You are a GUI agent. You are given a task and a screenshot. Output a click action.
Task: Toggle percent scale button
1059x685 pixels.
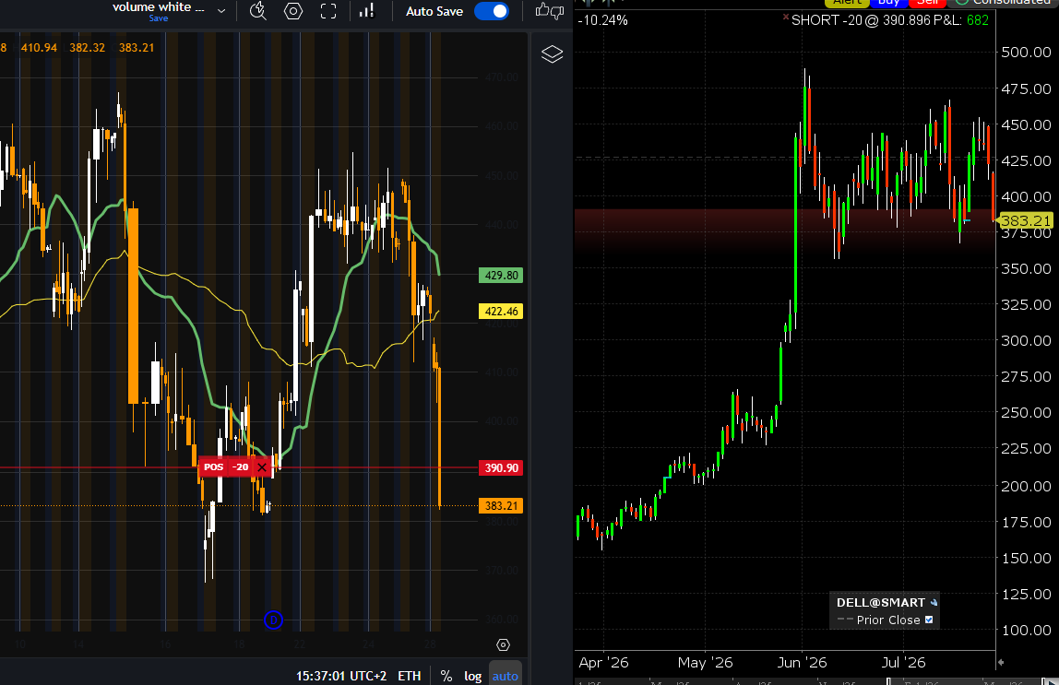pyautogui.click(x=446, y=676)
